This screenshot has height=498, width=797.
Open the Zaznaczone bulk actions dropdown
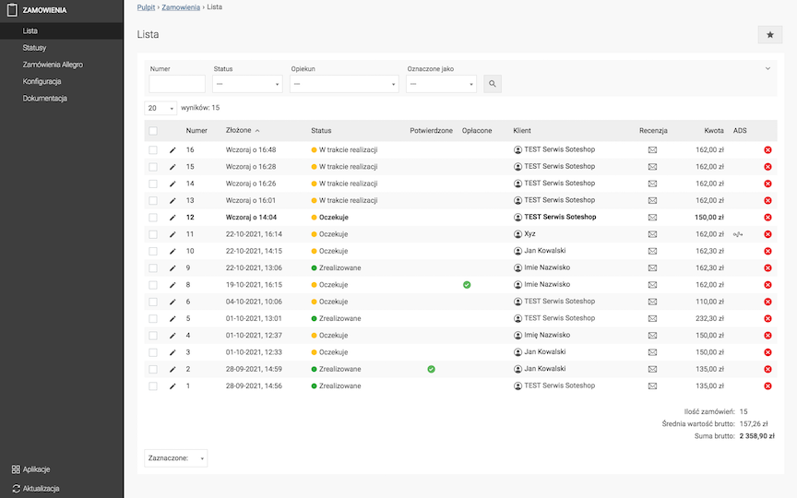click(x=176, y=457)
